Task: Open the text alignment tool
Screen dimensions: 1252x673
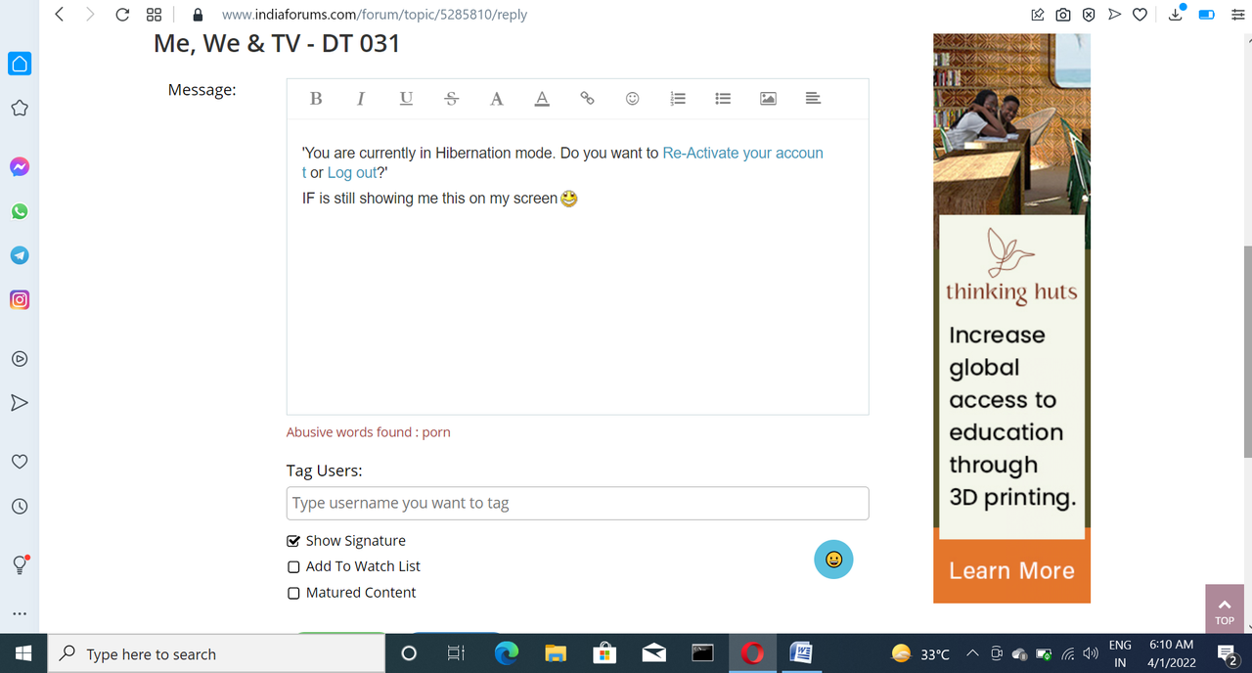Action: click(x=813, y=99)
